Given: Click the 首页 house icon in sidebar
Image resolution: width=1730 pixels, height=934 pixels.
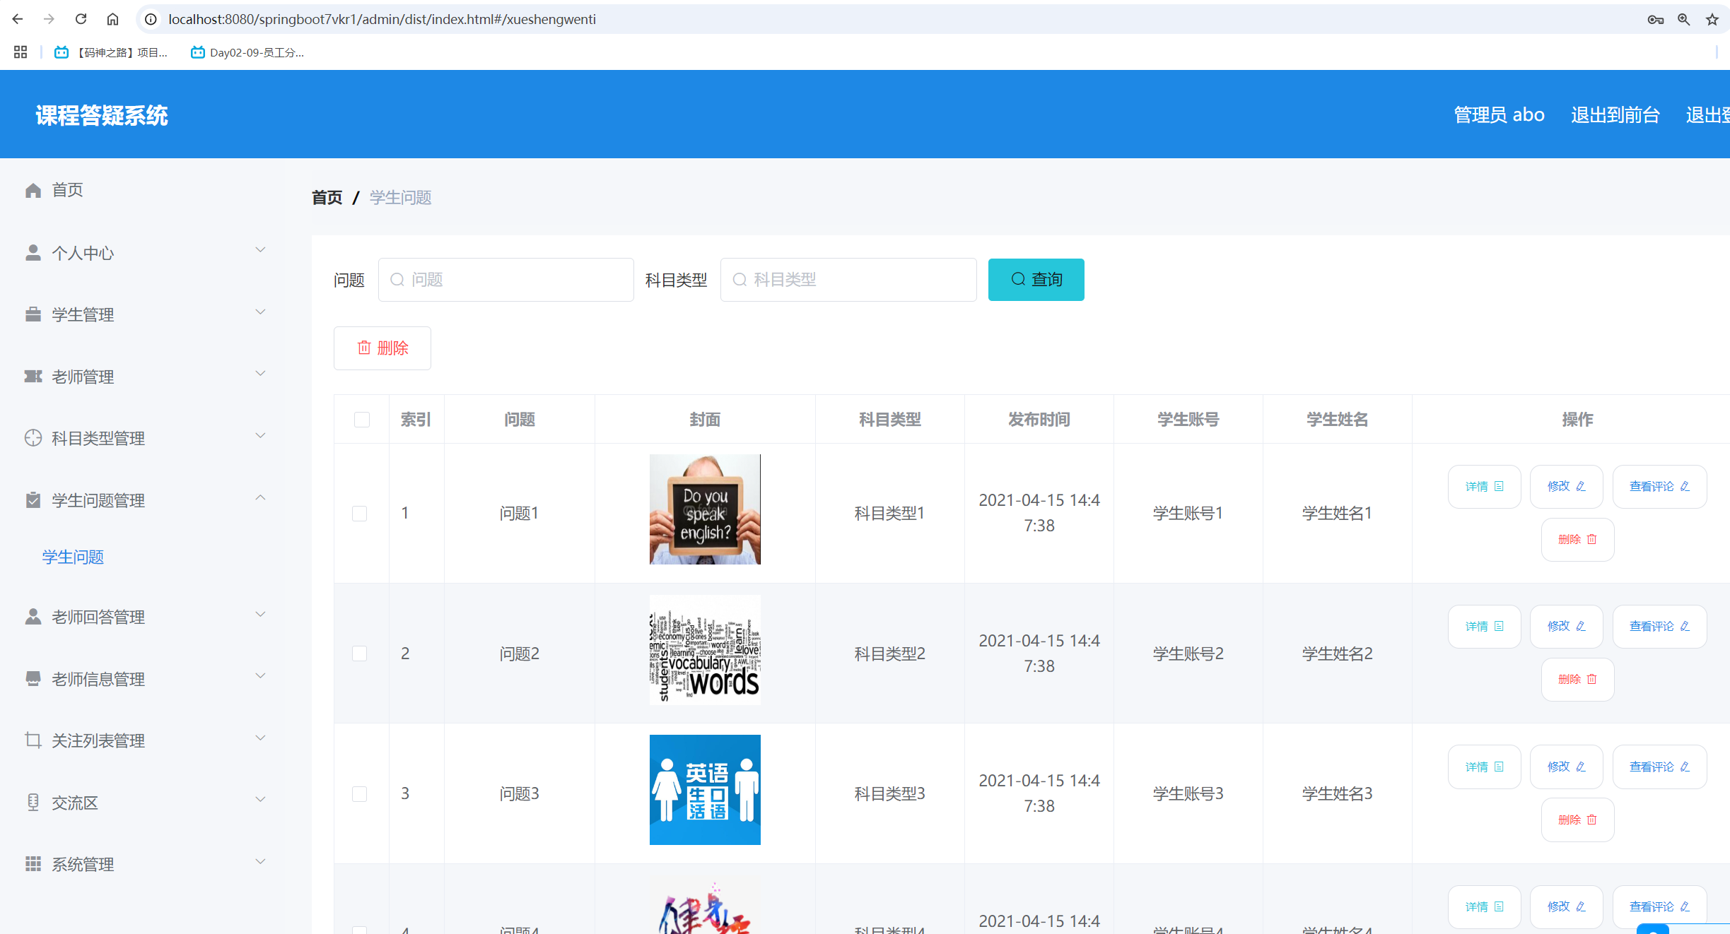Looking at the screenshot, I should pyautogui.click(x=33, y=190).
